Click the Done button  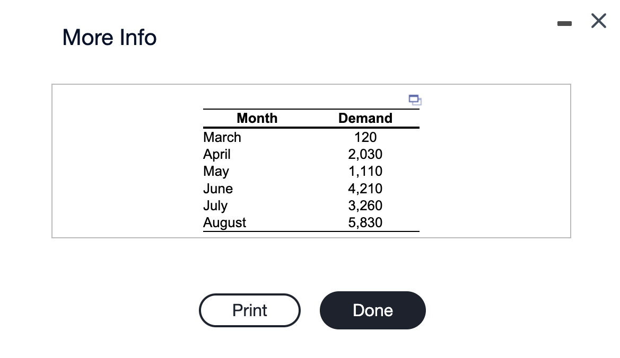pos(372,310)
